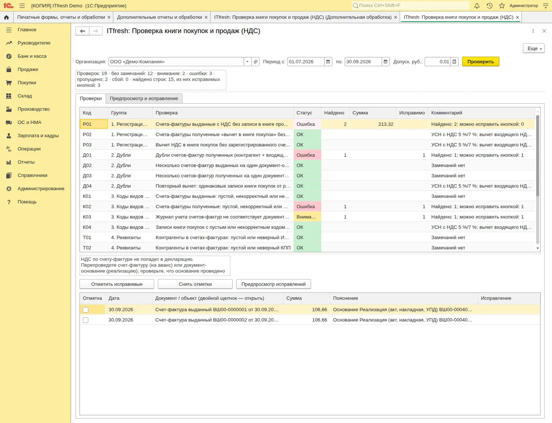
Task: Select the Д01 duplicates check row
Action: 307,155
